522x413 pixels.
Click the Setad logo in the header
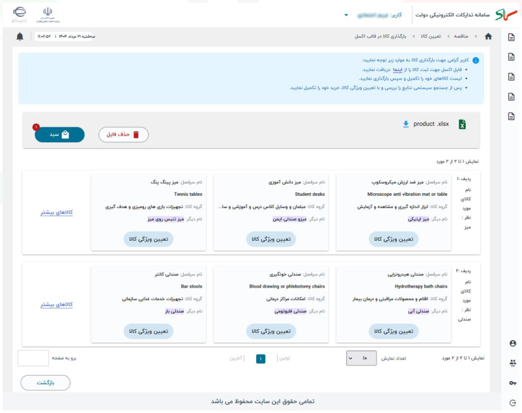[x=506, y=14]
